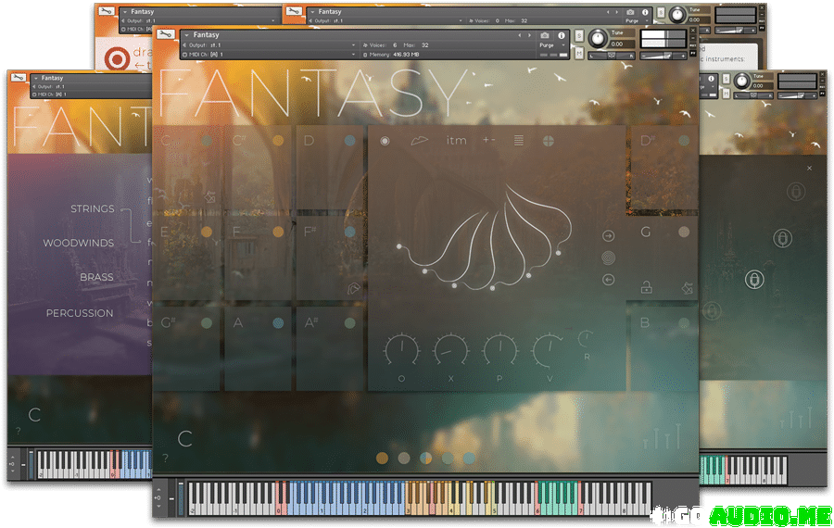Open the Purge dropdown in front window
The height and width of the screenshot is (528, 834).
[552, 45]
